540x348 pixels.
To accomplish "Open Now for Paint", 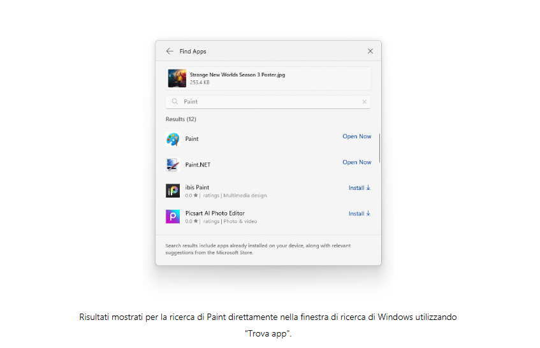I will point(357,136).
